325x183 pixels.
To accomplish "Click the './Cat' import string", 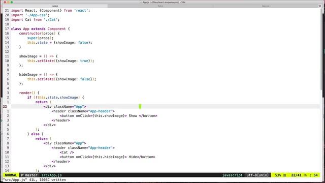I will click(x=51, y=19).
